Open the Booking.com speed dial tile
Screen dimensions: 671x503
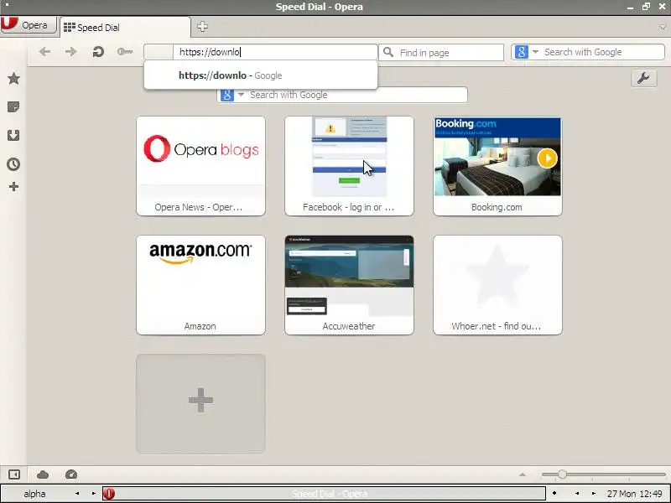[x=497, y=165]
